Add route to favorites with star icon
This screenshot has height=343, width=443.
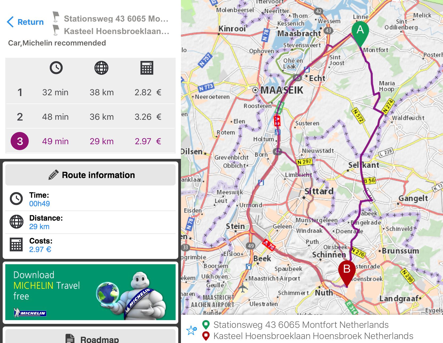[191, 330]
